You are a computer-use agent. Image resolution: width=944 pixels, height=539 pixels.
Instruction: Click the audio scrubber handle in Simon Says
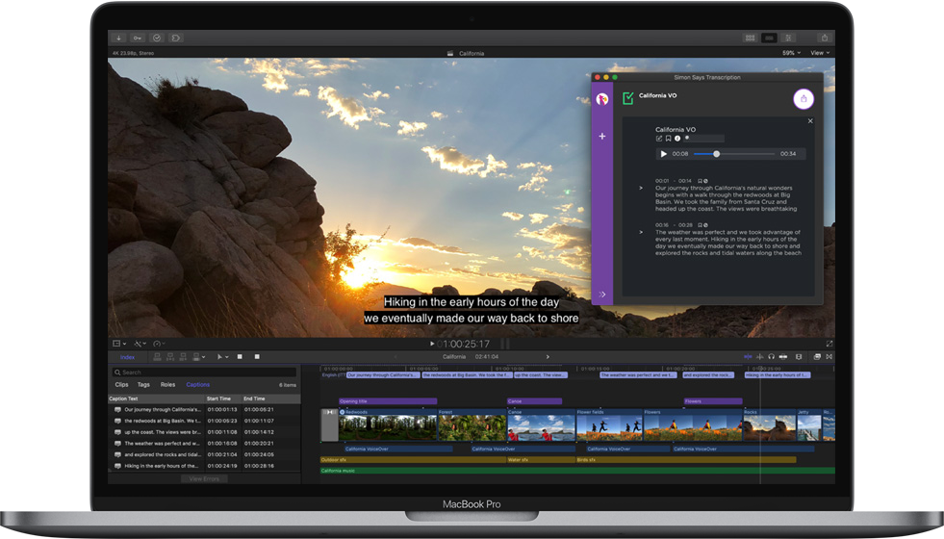(716, 154)
